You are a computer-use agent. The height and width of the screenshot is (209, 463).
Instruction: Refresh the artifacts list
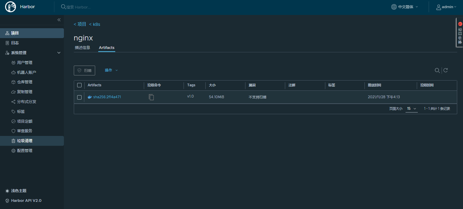446,70
